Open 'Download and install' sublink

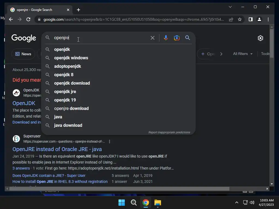coord(27,122)
